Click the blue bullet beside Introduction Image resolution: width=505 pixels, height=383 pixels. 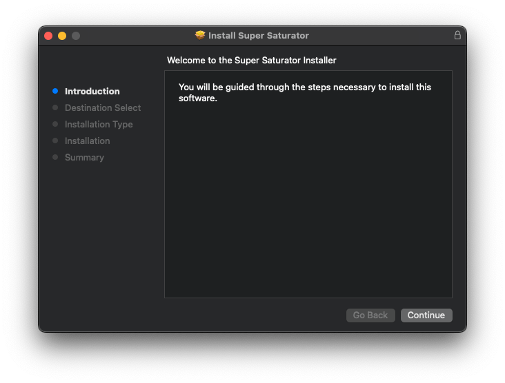pyautogui.click(x=55, y=91)
